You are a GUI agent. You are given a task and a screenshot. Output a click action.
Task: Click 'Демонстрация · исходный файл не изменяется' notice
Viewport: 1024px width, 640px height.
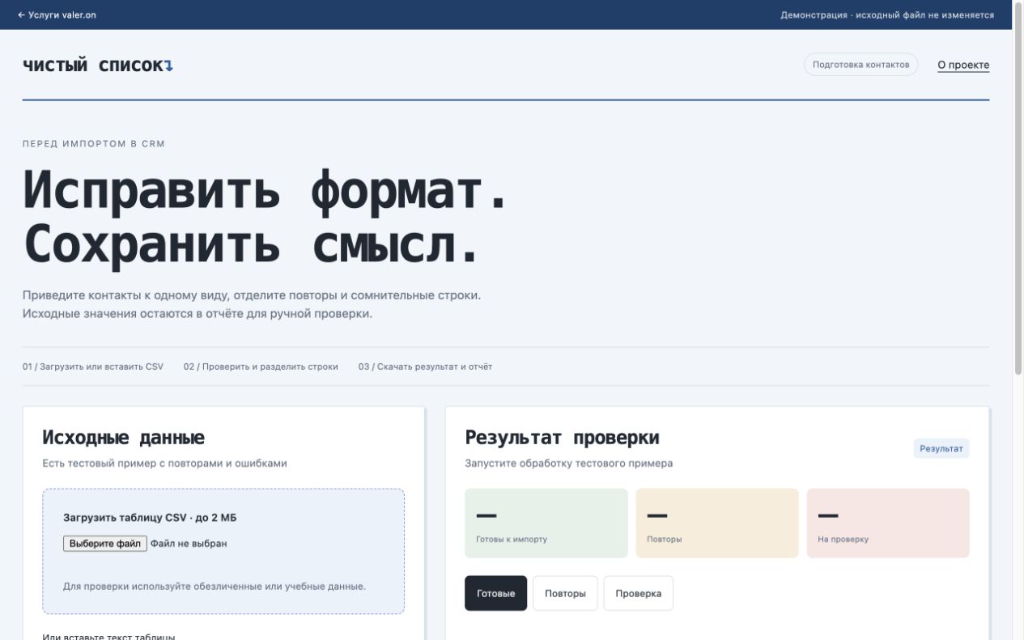point(887,15)
